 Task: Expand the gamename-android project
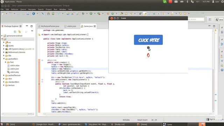coord(2,36)
